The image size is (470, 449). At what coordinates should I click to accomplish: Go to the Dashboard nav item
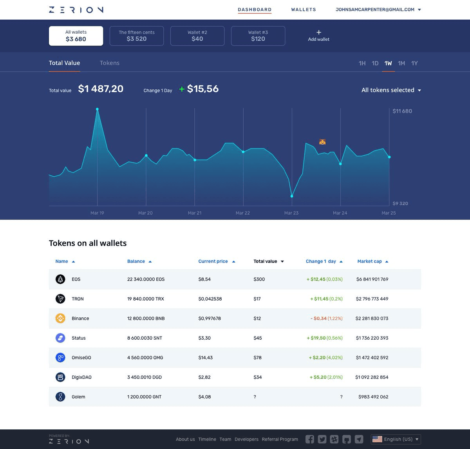255,9
